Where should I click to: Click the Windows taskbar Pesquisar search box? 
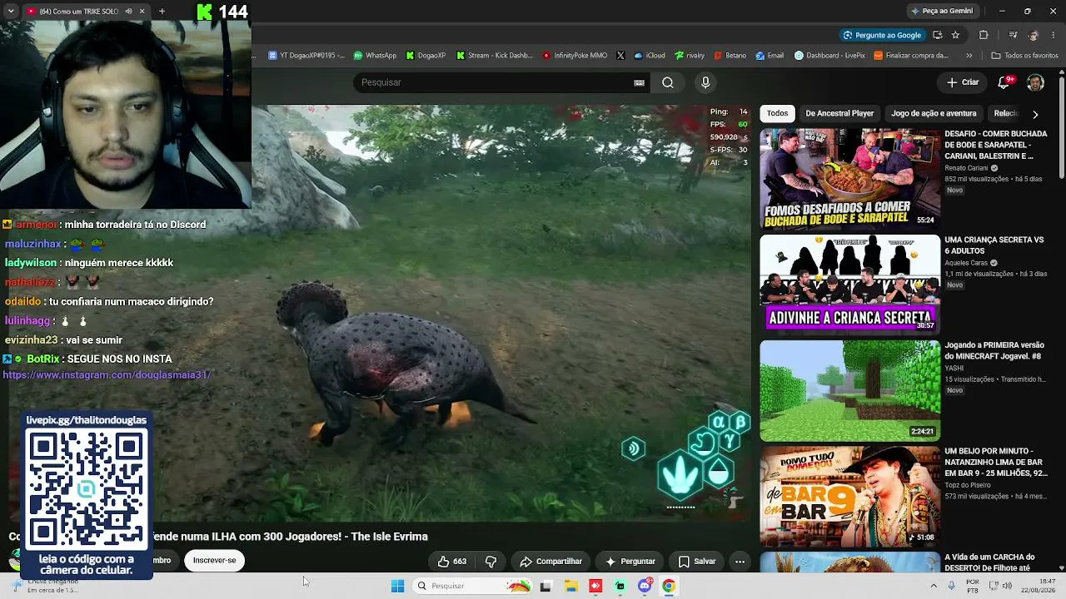point(472,586)
